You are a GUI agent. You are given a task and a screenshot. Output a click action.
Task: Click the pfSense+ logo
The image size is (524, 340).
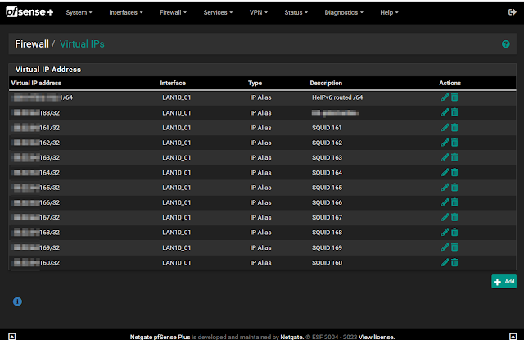click(x=30, y=12)
